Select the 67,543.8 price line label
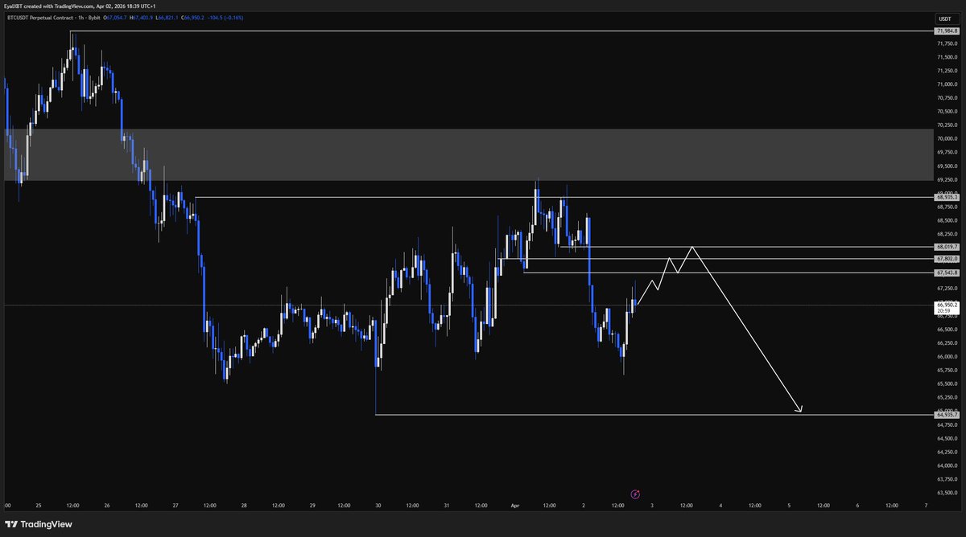 tap(947, 273)
